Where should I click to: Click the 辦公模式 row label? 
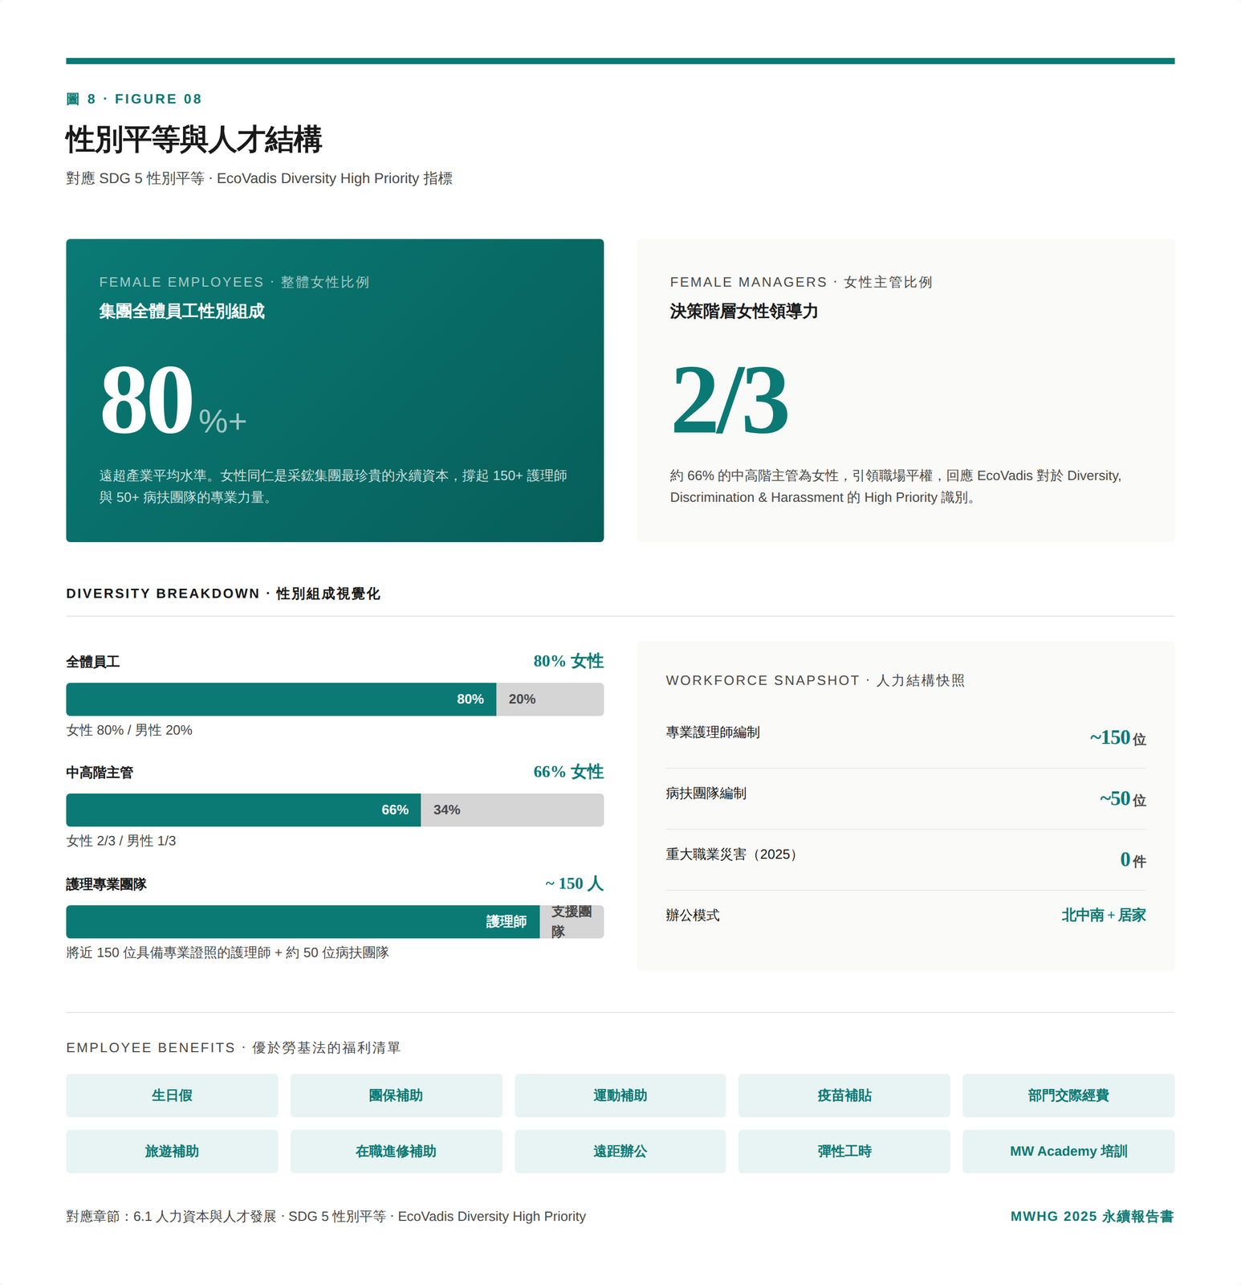coord(693,916)
